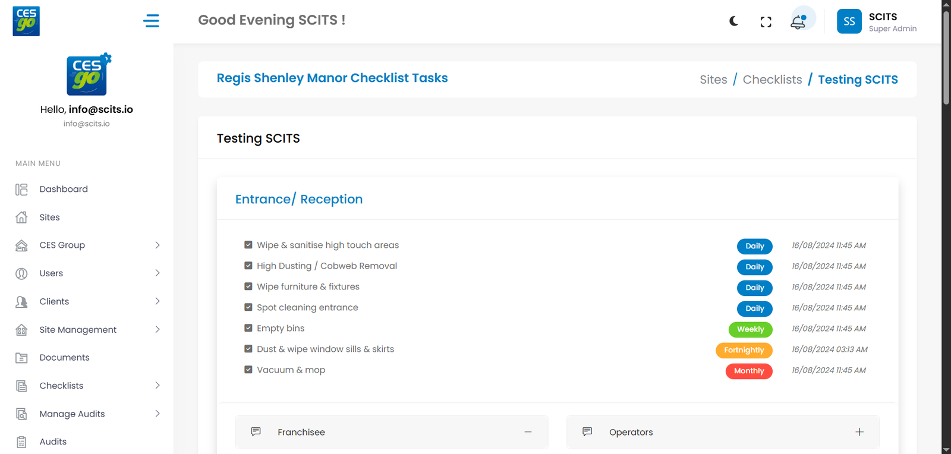Open the notifications bell
Screen dimensions: 951x454
pos(798,22)
